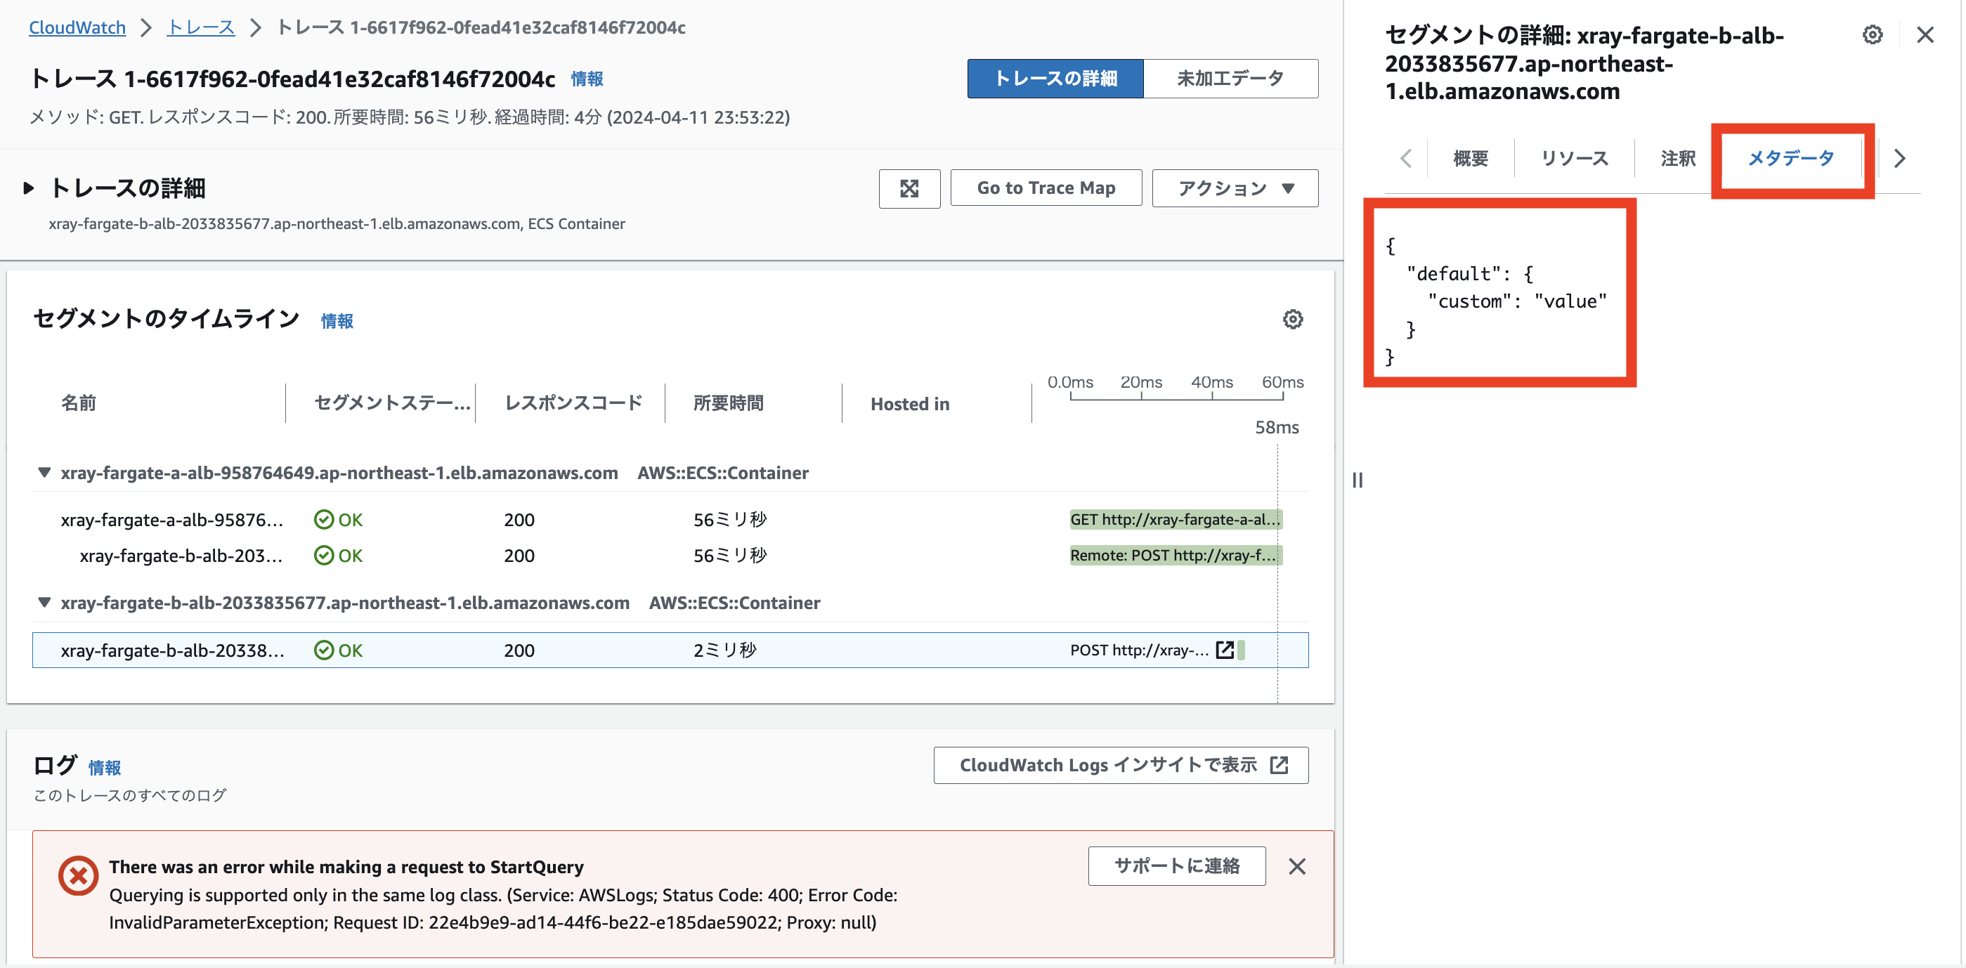Open segment timeline settings gear
Screen dimensions: 1966x968
1292,319
